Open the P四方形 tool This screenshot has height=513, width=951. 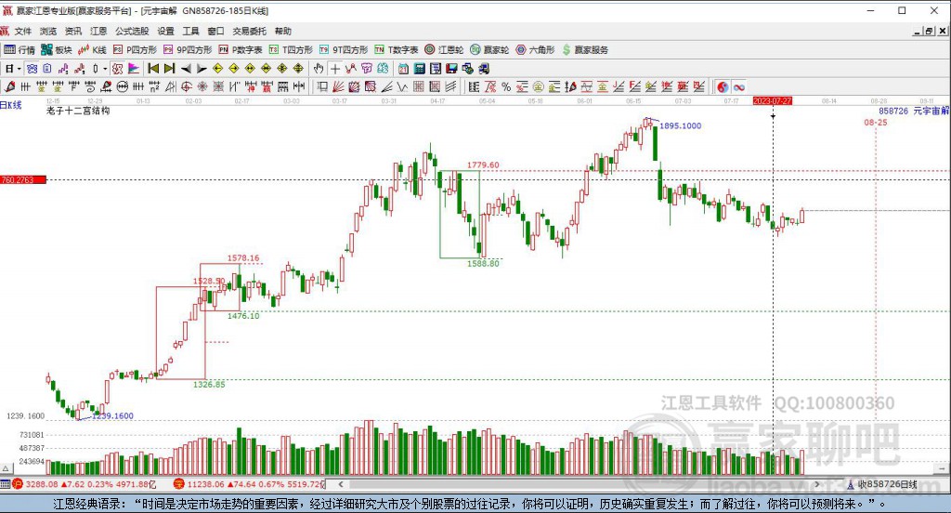[135, 50]
